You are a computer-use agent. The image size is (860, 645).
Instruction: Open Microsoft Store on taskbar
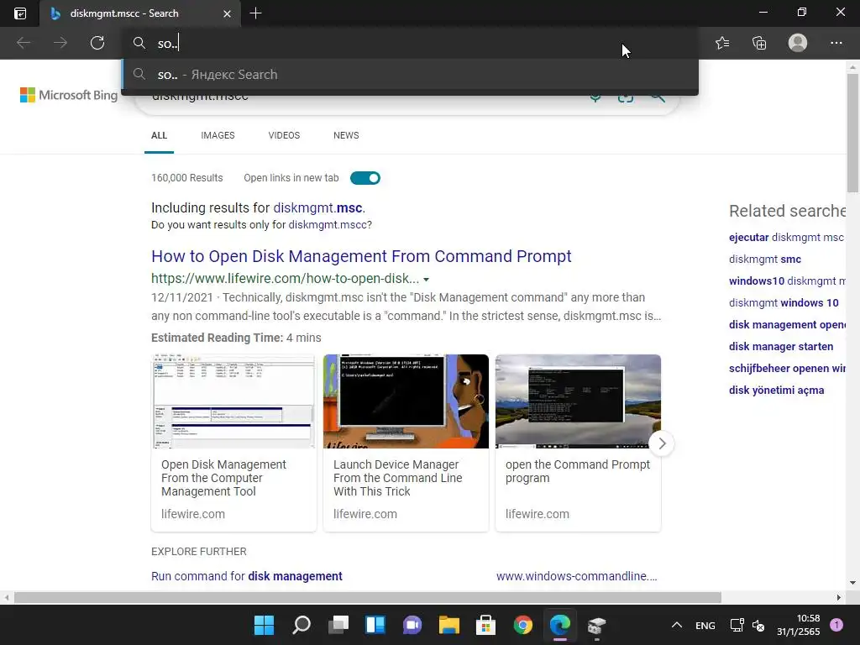486,625
